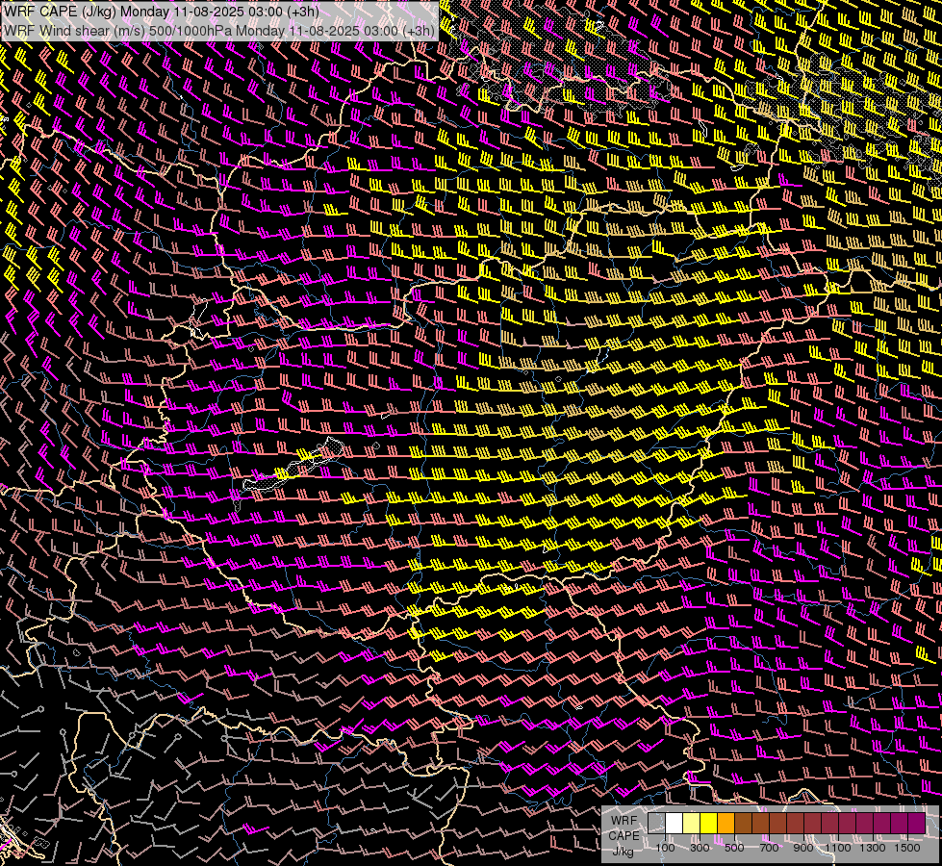Click the 'J/kg' unit in the legend
Viewport: 942px width, 866px height.
coord(623,852)
